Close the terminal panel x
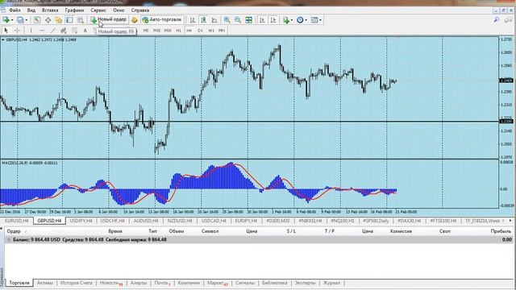This screenshot has width=516, height=290. 2,228
